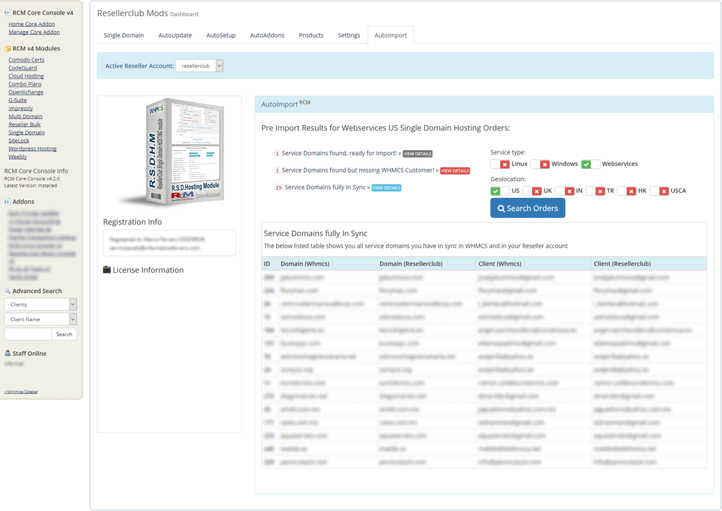
Task: Enable the TR geolocation switch
Action: tap(596, 191)
